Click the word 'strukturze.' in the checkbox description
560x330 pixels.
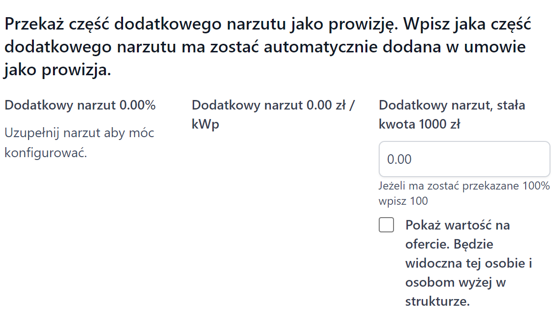coord(437,301)
